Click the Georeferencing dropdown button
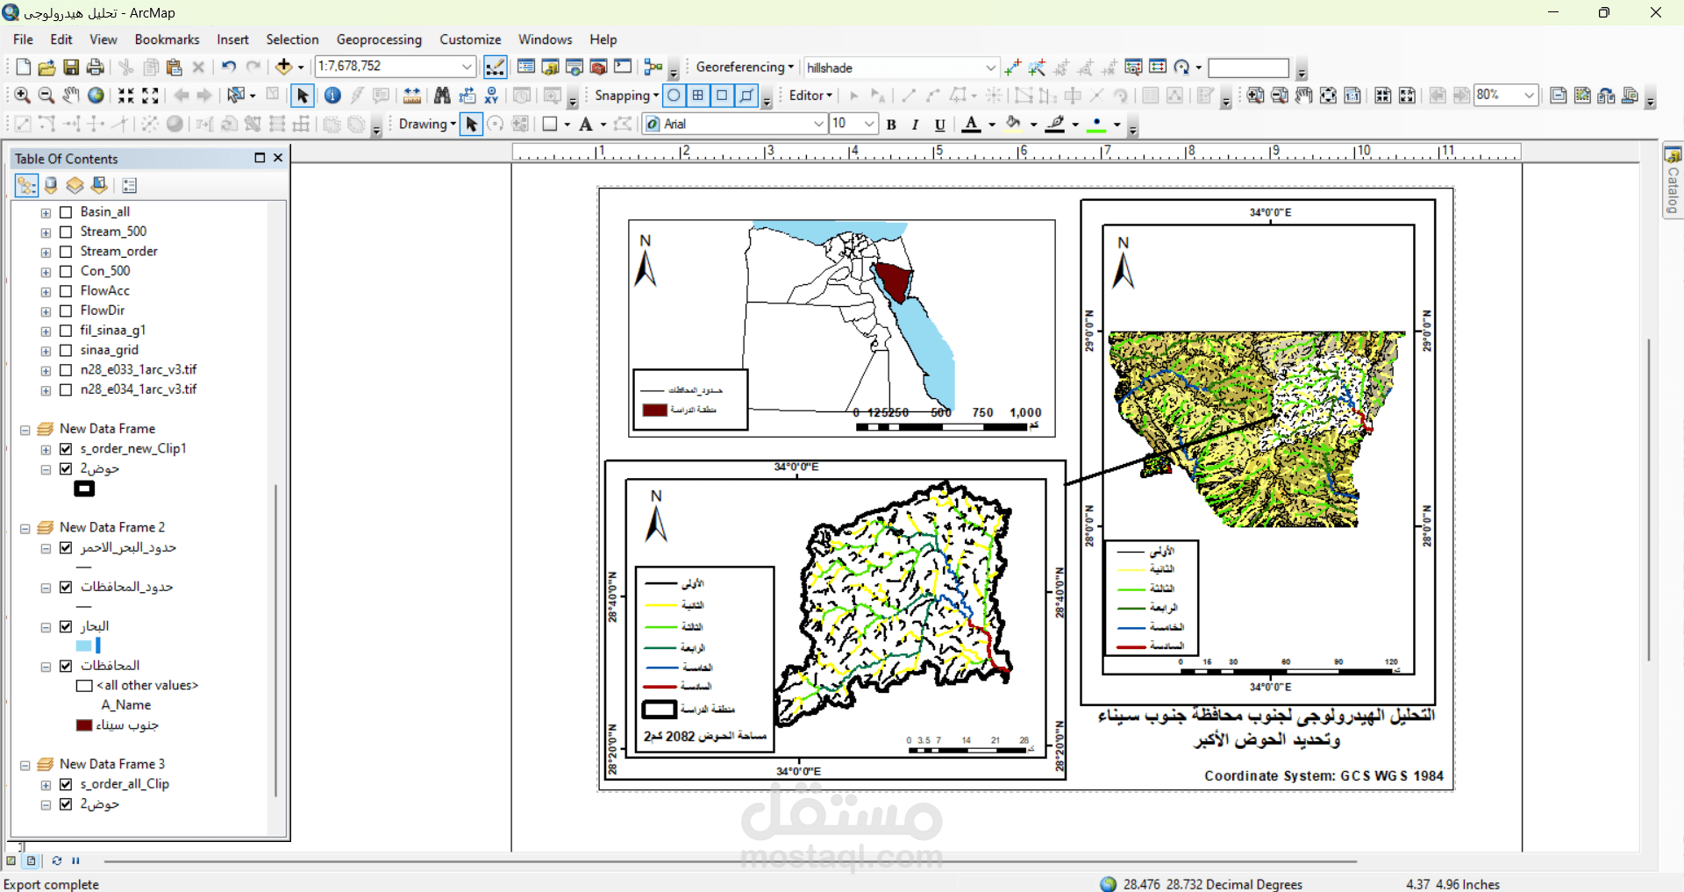The image size is (1684, 892). (745, 67)
